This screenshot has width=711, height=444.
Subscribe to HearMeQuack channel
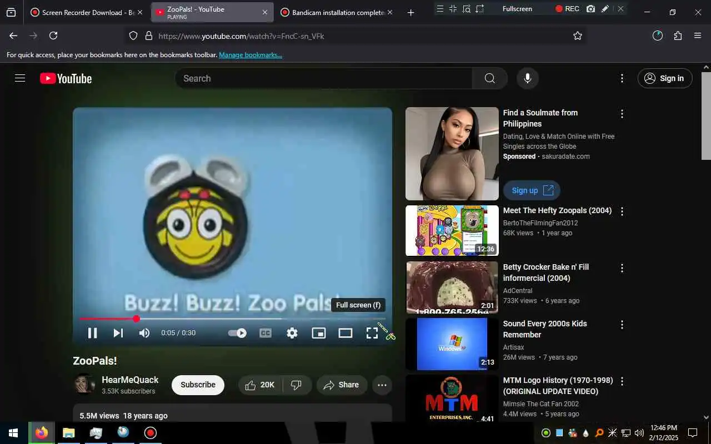[198, 385]
